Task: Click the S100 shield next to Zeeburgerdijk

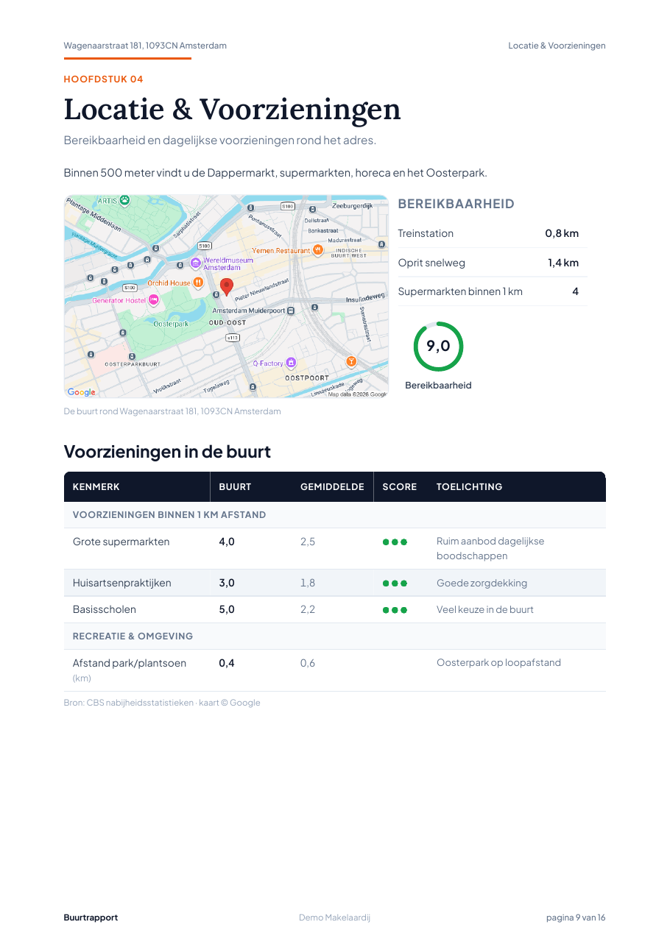Action: click(288, 206)
